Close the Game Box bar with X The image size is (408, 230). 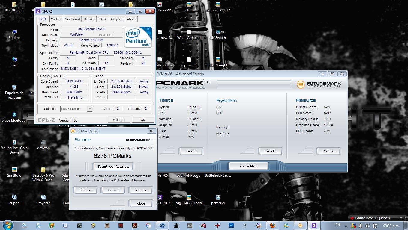click(x=405, y=218)
